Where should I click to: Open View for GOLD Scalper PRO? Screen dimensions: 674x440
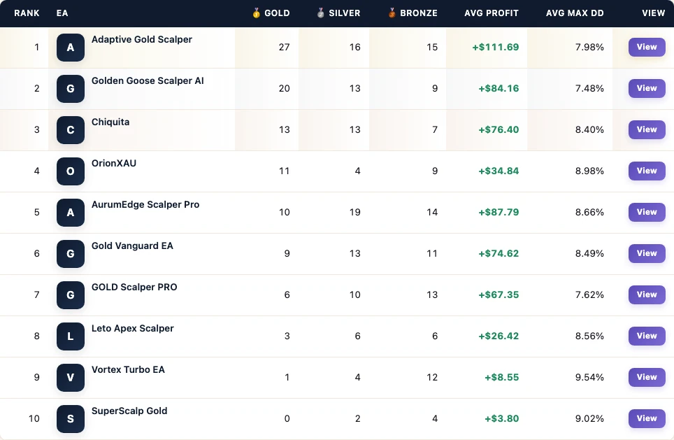pos(647,294)
